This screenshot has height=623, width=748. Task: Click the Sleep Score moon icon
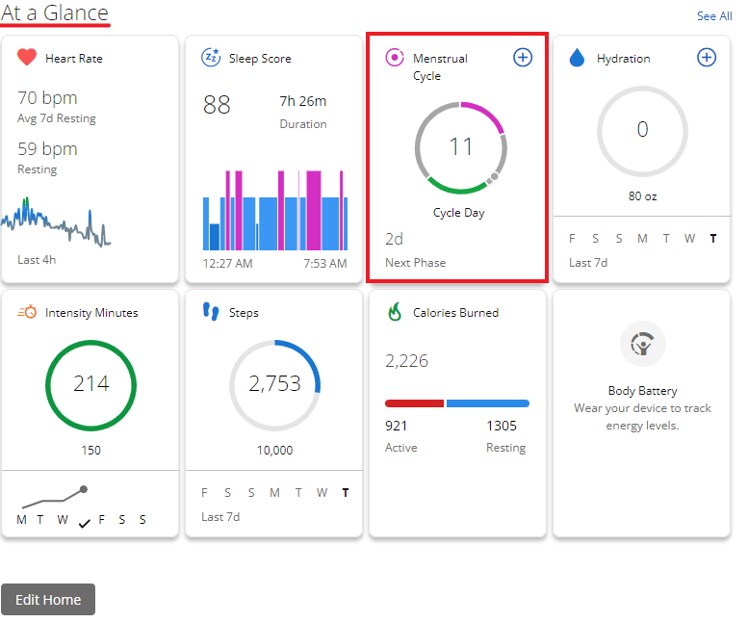click(211, 58)
